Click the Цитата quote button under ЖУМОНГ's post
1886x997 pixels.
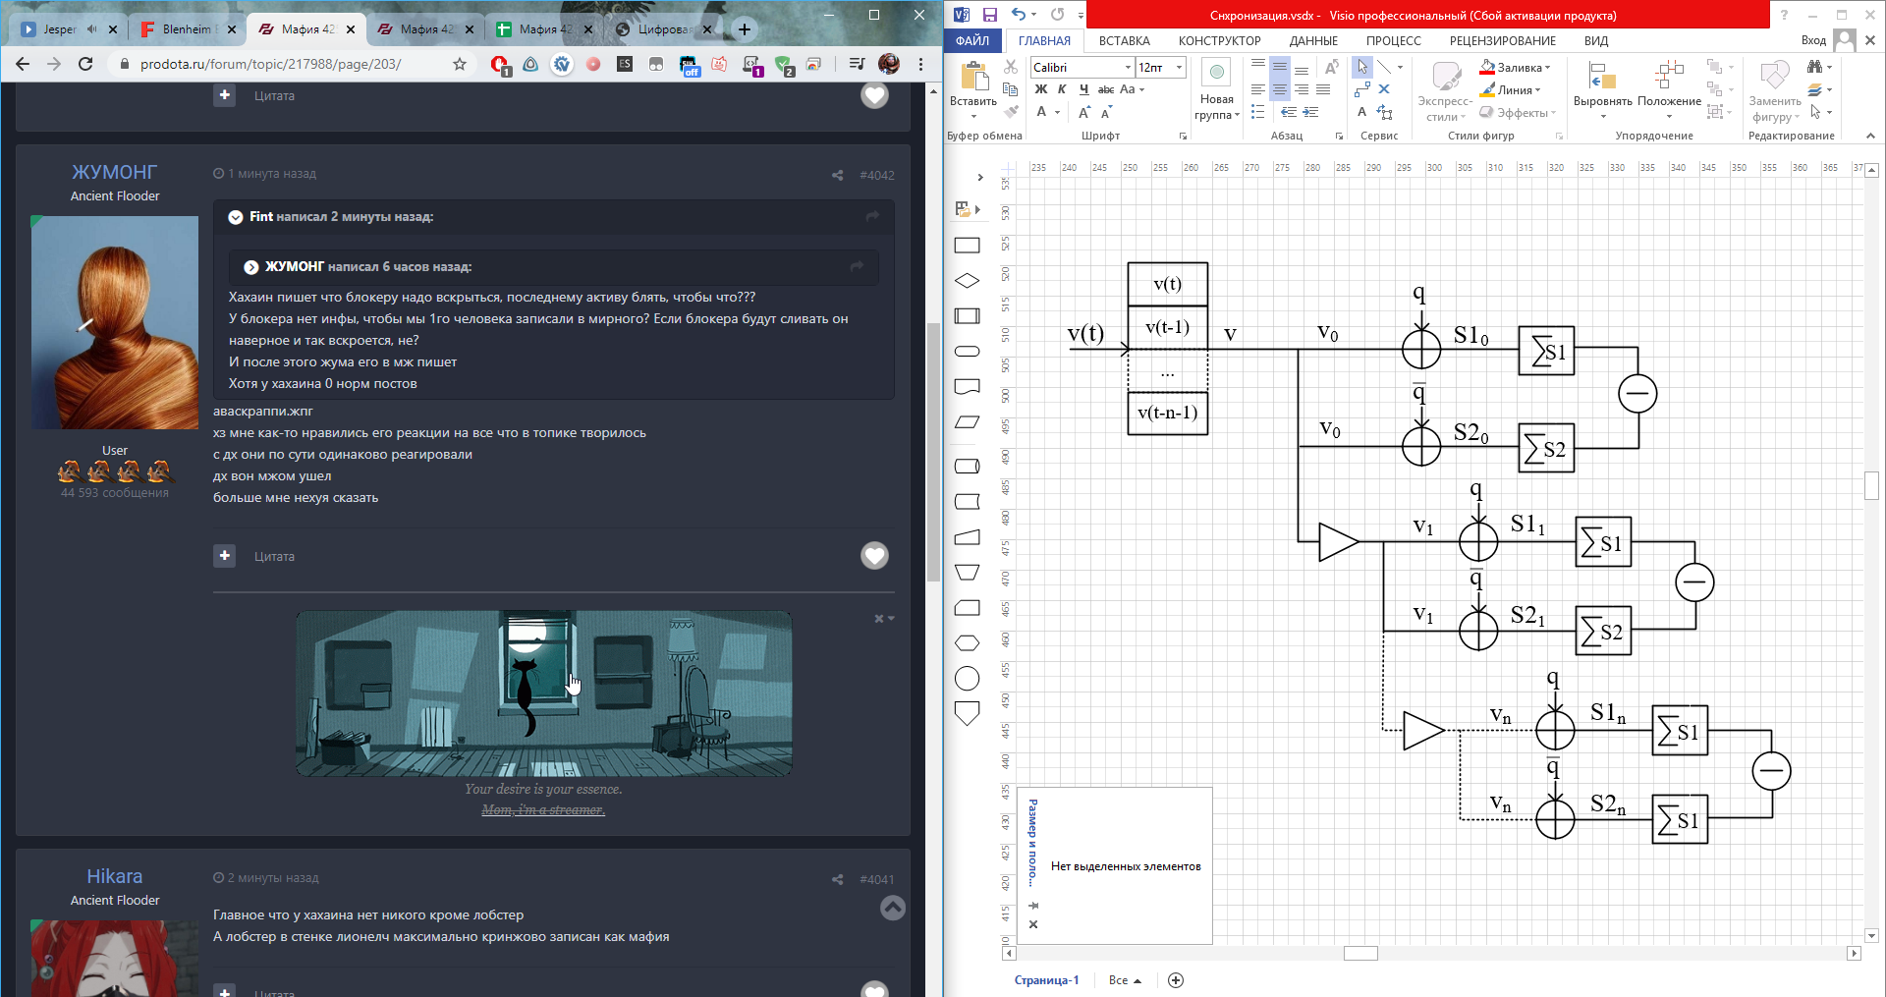tap(274, 556)
